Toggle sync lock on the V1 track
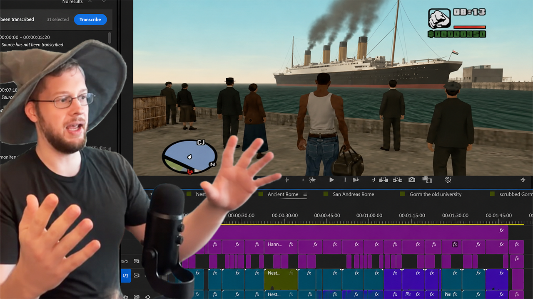 tap(136, 275)
